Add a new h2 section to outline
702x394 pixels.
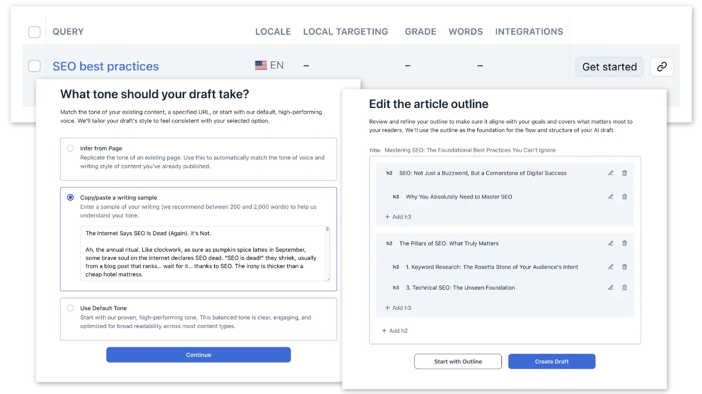click(395, 330)
